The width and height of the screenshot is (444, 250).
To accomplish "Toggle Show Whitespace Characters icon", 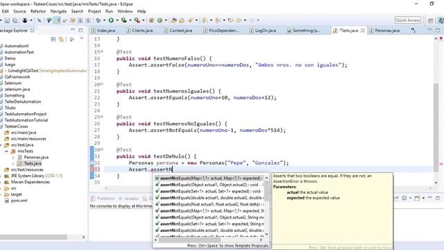I will coord(88,20).
